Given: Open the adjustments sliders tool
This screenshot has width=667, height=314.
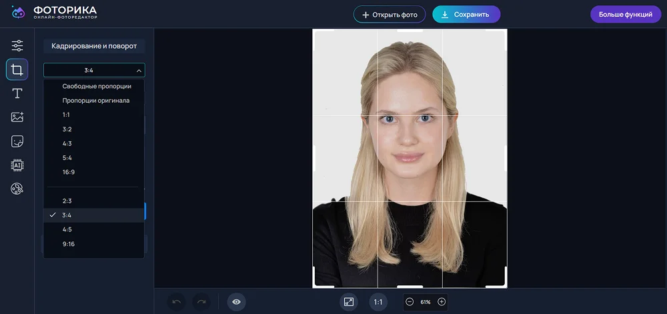Looking at the screenshot, I should tap(17, 45).
